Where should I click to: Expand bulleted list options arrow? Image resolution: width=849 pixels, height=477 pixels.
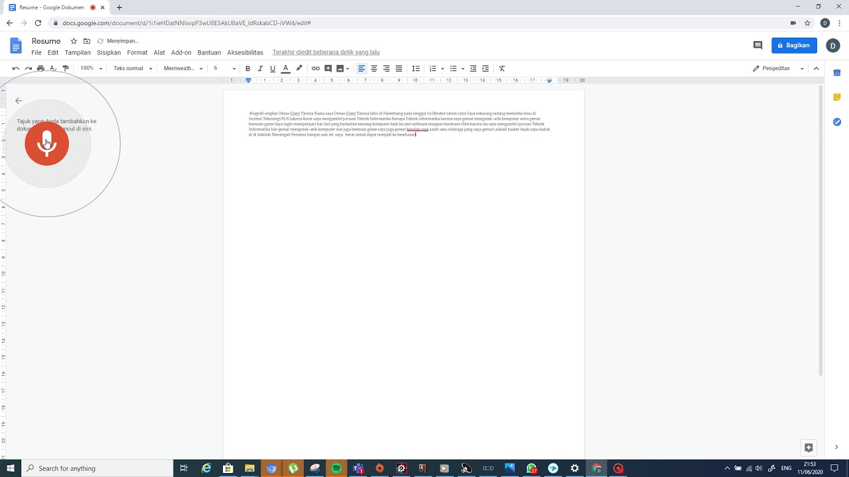[462, 69]
